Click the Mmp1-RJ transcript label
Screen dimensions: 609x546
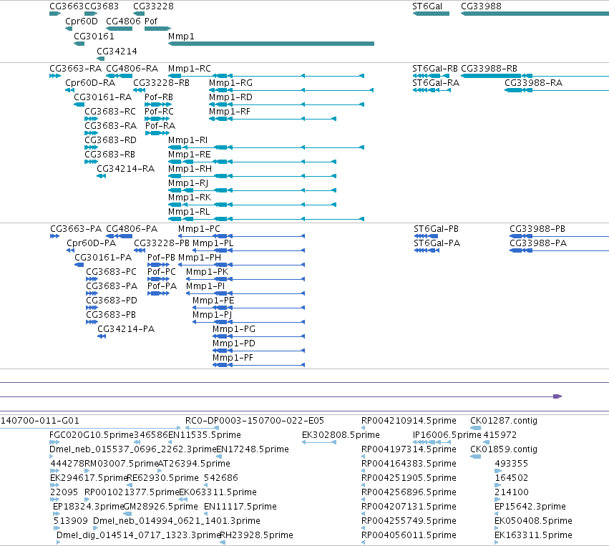tap(188, 183)
